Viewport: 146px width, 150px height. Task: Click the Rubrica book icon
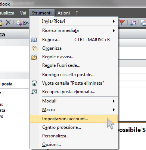pyautogui.click(x=34, y=40)
